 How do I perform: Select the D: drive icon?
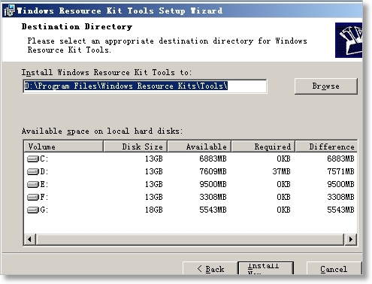tap(33, 171)
